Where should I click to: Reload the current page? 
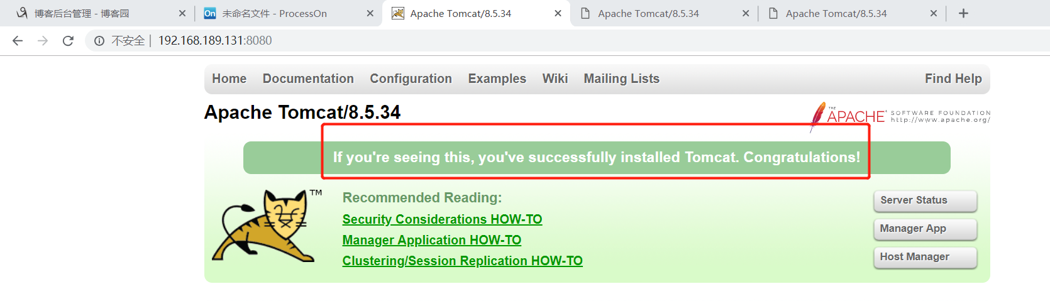[x=68, y=41]
